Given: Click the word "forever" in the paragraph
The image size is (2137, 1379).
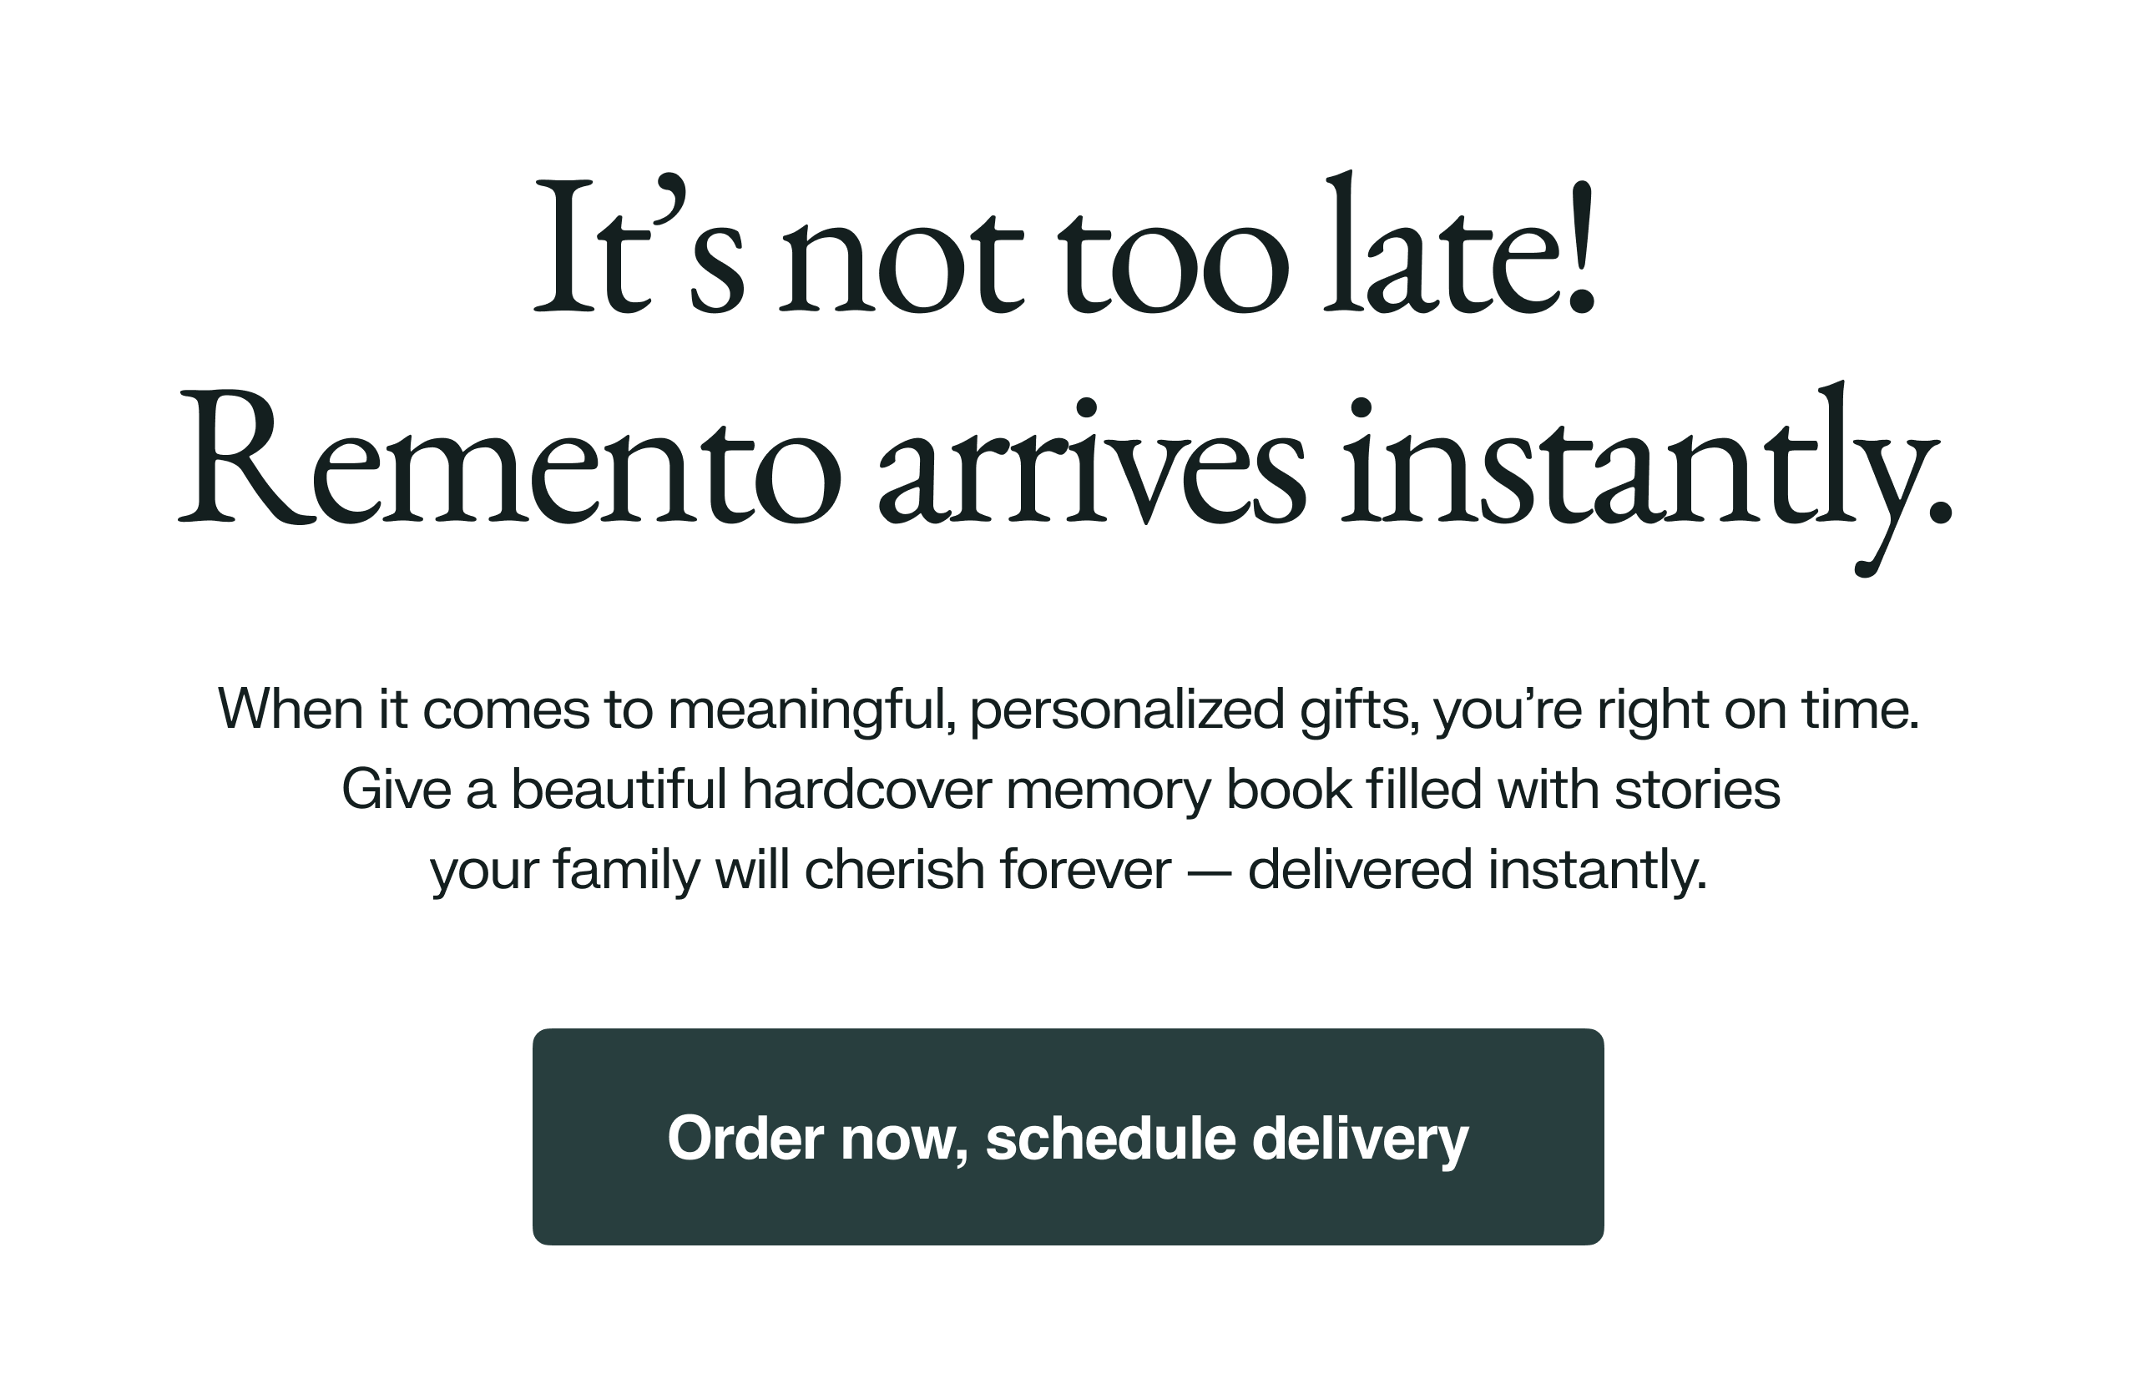Looking at the screenshot, I should [x=1085, y=870].
